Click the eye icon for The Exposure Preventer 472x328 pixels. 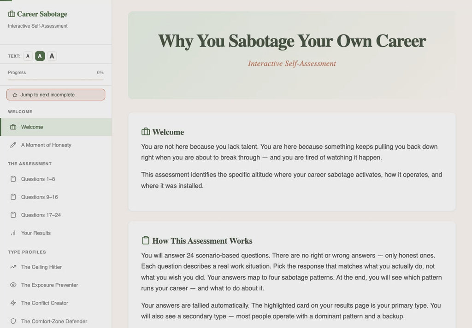[13, 285]
